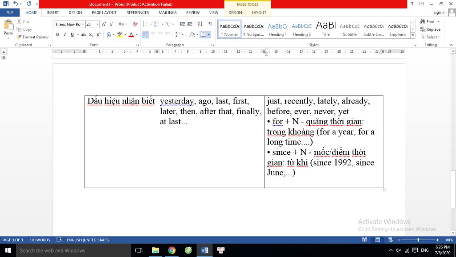Copy the selection to clipboard
This screenshot has width=456, height=257.
click(x=24, y=29)
